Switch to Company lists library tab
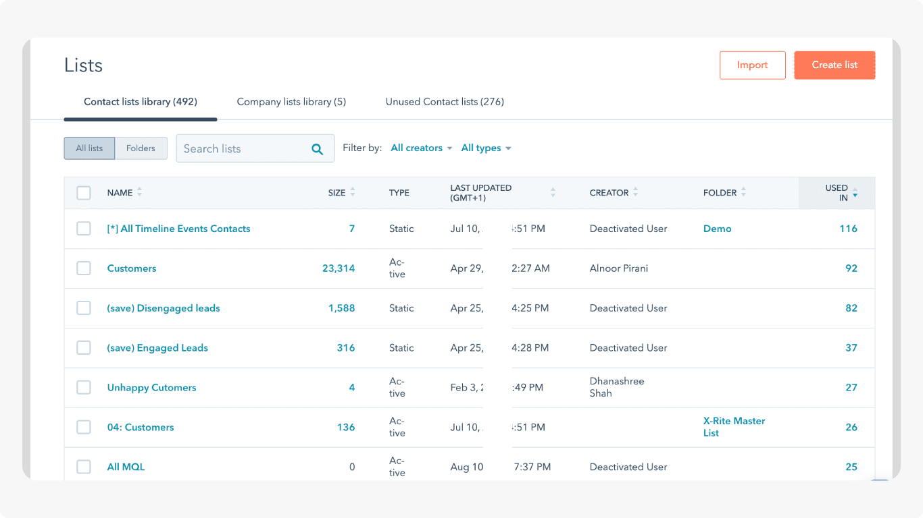923x518 pixels. click(x=291, y=102)
